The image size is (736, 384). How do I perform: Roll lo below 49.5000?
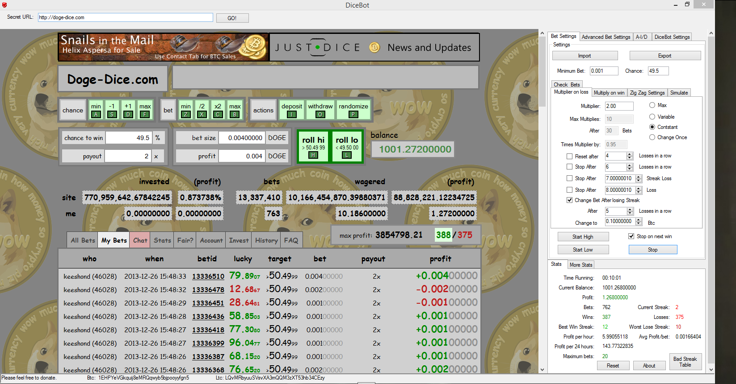(347, 146)
